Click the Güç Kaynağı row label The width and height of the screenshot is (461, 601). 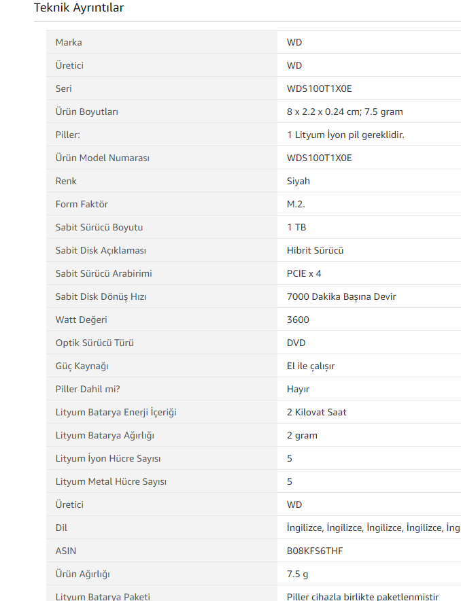coord(82,366)
